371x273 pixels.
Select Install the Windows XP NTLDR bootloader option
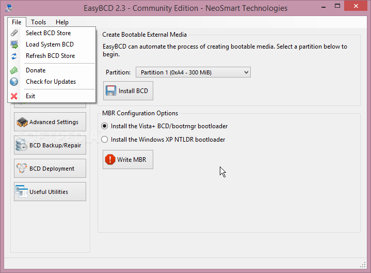pyautogui.click(x=163, y=140)
